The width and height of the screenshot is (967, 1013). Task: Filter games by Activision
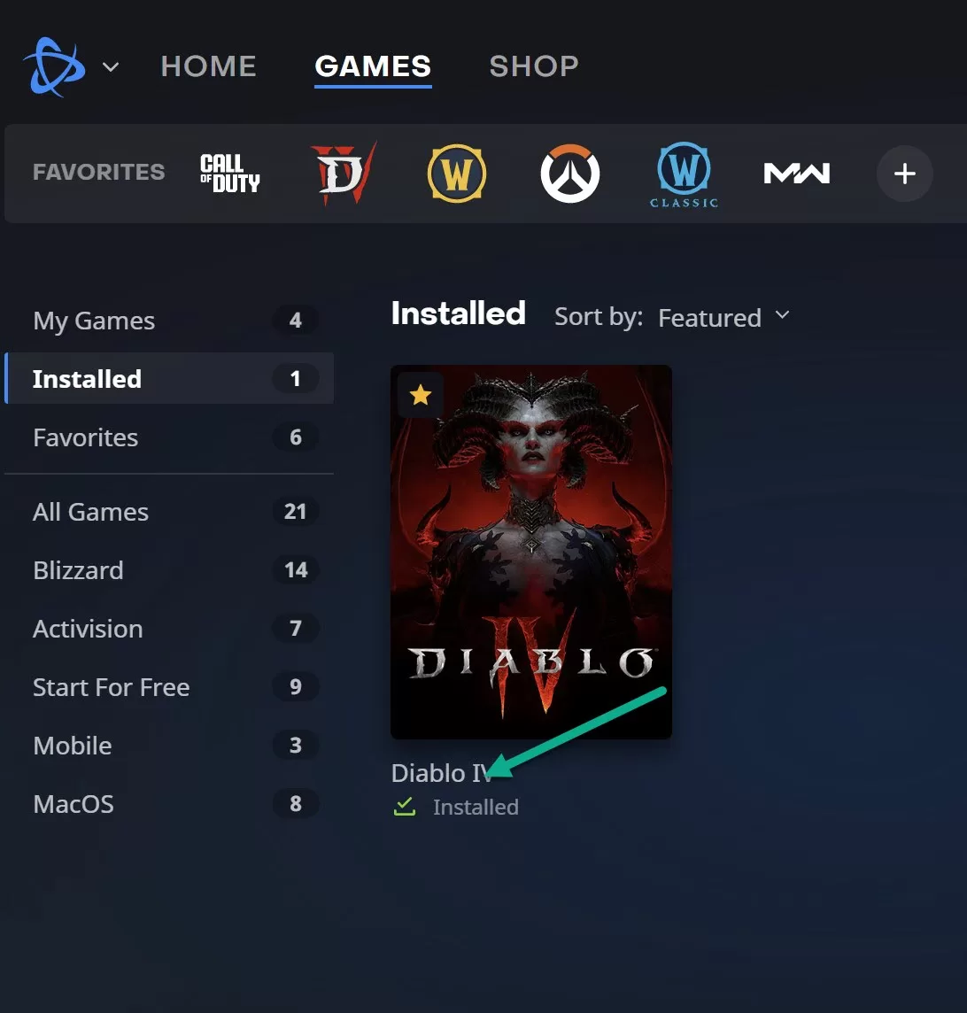coord(169,629)
